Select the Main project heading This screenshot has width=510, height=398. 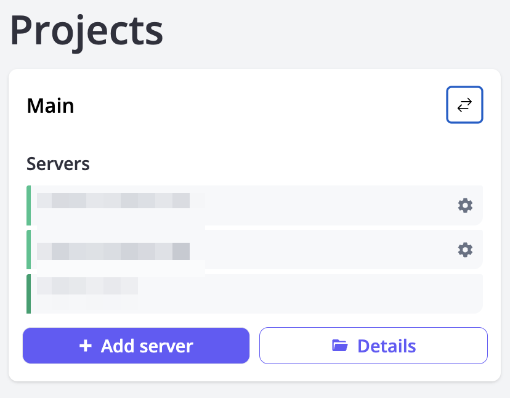50,105
